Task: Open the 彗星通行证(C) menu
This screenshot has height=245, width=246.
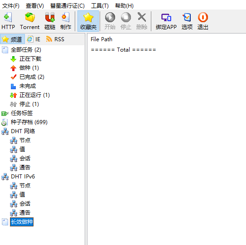Action: pyautogui.click(x=68, y=6)
